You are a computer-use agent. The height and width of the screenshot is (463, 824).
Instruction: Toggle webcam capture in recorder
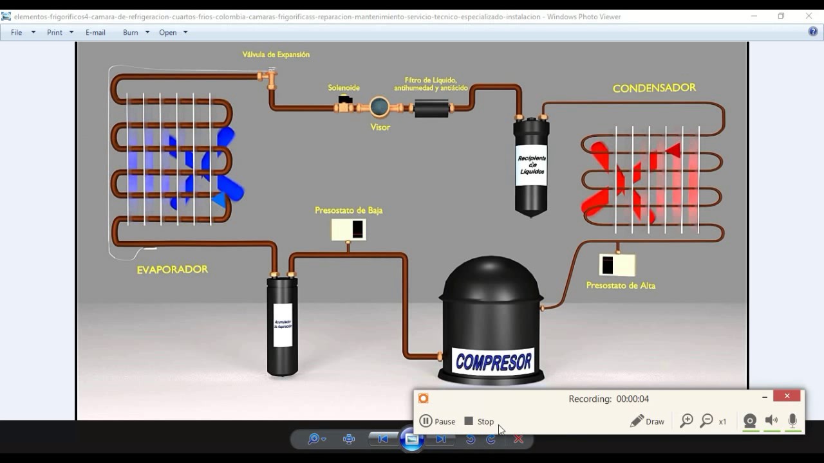[x=750, y=421]
